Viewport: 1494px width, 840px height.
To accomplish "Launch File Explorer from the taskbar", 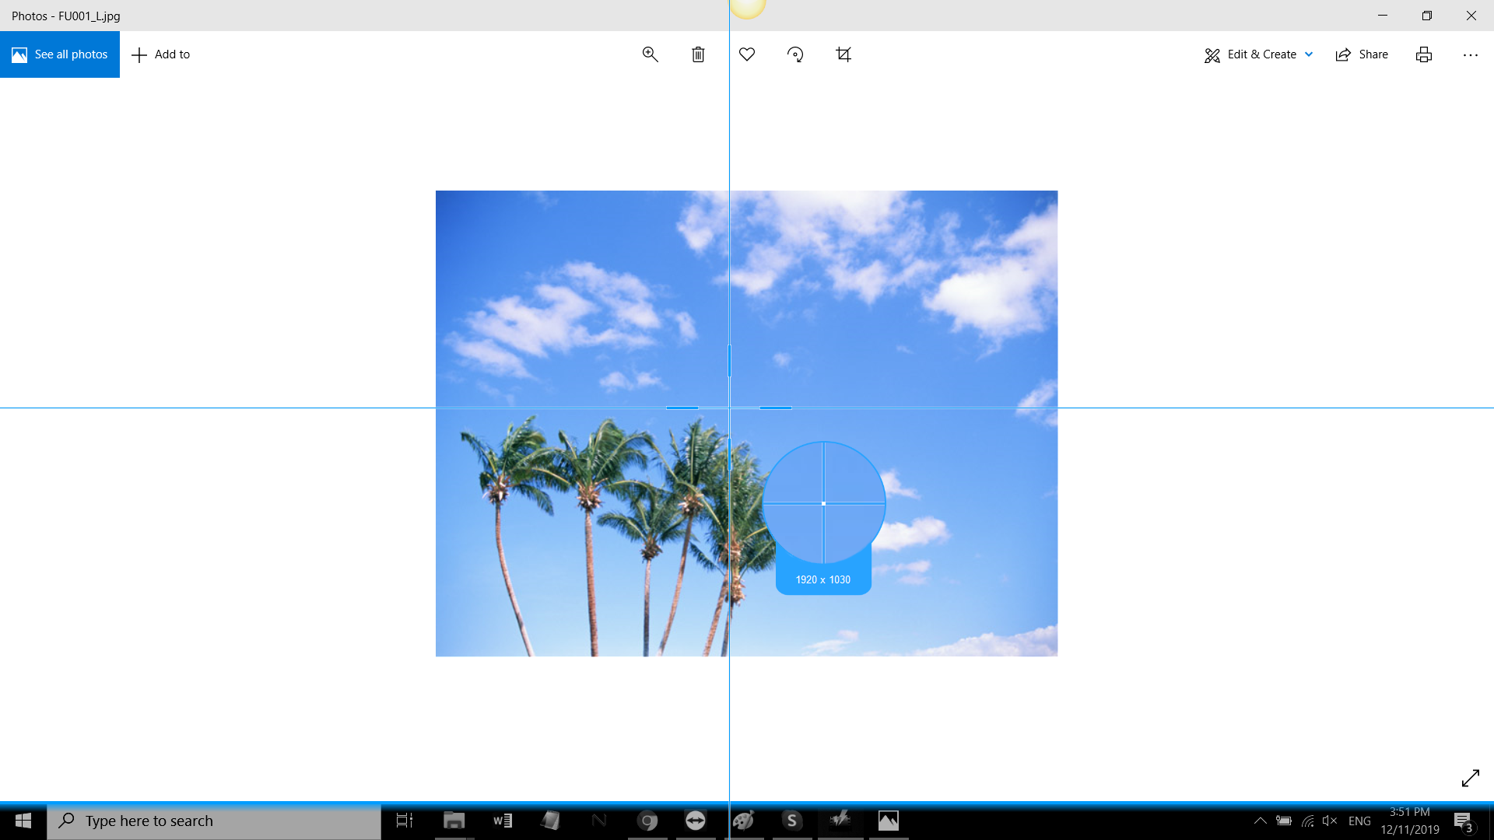I will click(x=454, y=821).
